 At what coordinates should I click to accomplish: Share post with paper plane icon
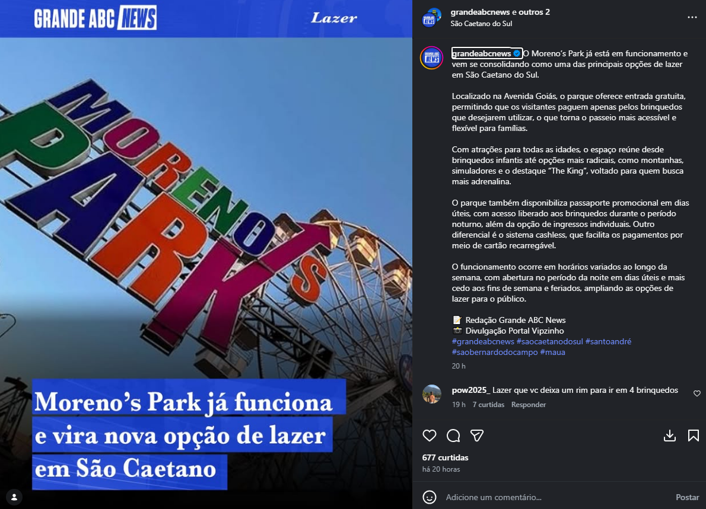click(x=477, y=436)
